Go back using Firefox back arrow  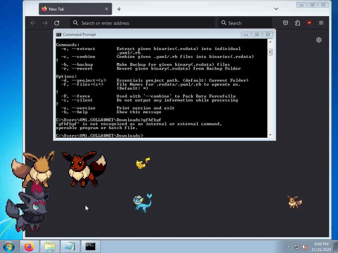coord(33,23)
